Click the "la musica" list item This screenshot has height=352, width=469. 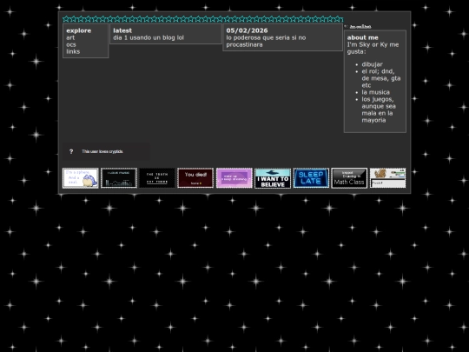point(376,92)
